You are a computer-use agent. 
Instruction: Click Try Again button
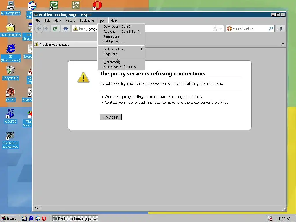pos(111,117)
